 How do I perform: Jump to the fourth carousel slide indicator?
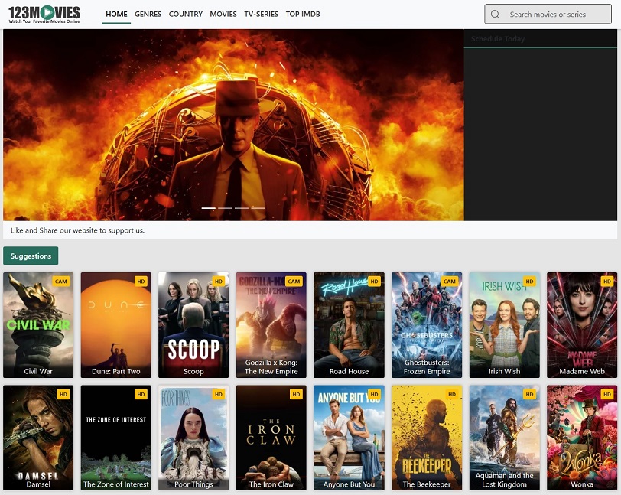pos(258,207)
